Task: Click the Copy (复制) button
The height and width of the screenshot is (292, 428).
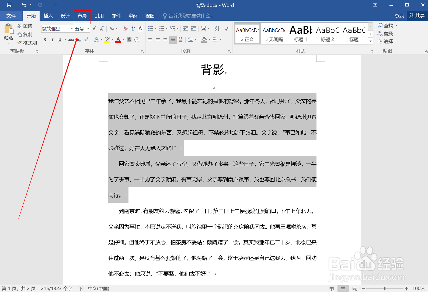Action: pyautogui.click(x=25, y=34)
